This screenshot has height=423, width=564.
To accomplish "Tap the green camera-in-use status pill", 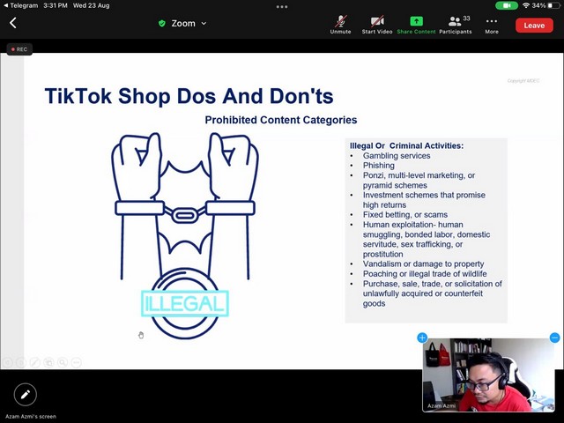I will [507, 5].
